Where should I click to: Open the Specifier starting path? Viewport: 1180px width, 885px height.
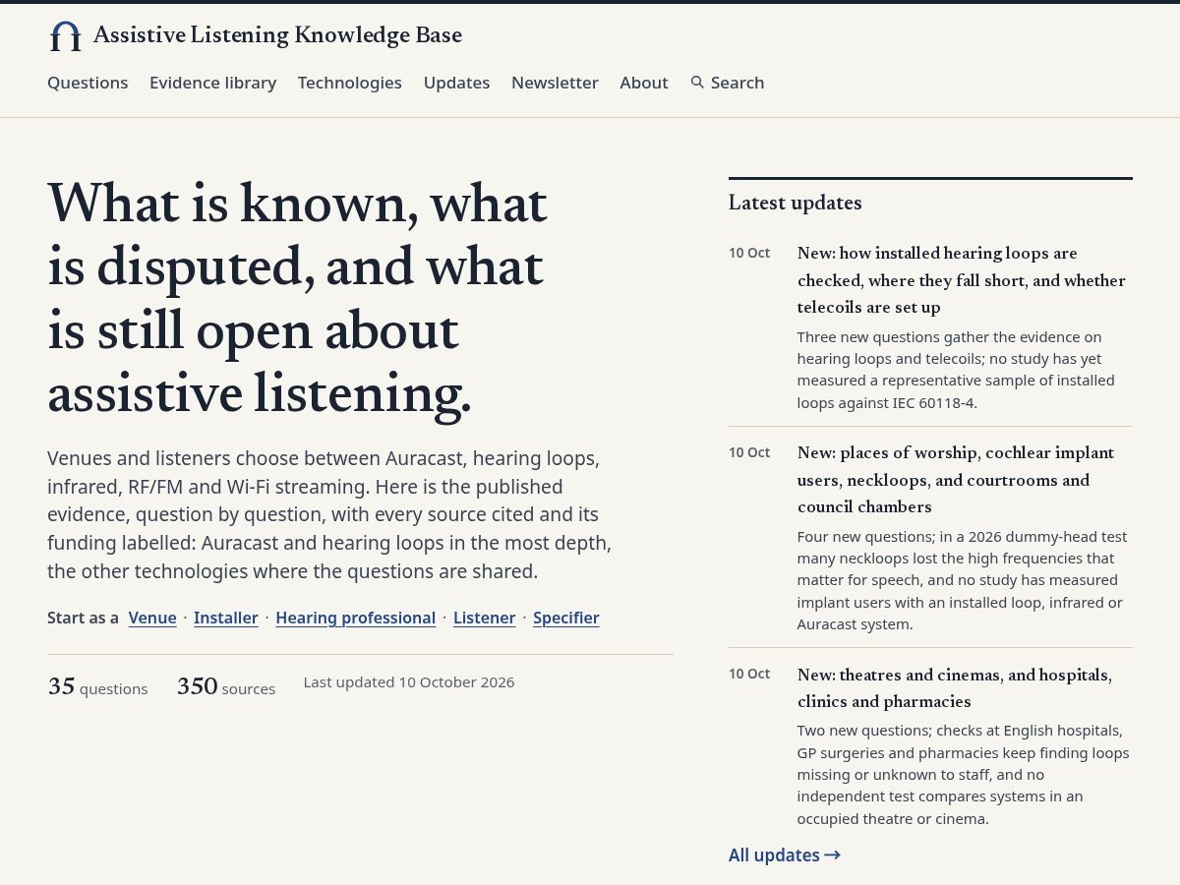pos(566,618)
